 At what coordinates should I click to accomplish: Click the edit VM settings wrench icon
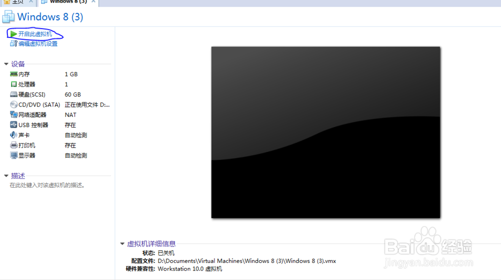(x=14, y=43)
